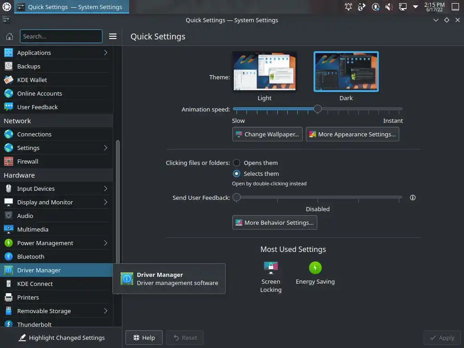Open the hamburger menu next to search
This screenshot has width=464, height=348.
point(113,36)
